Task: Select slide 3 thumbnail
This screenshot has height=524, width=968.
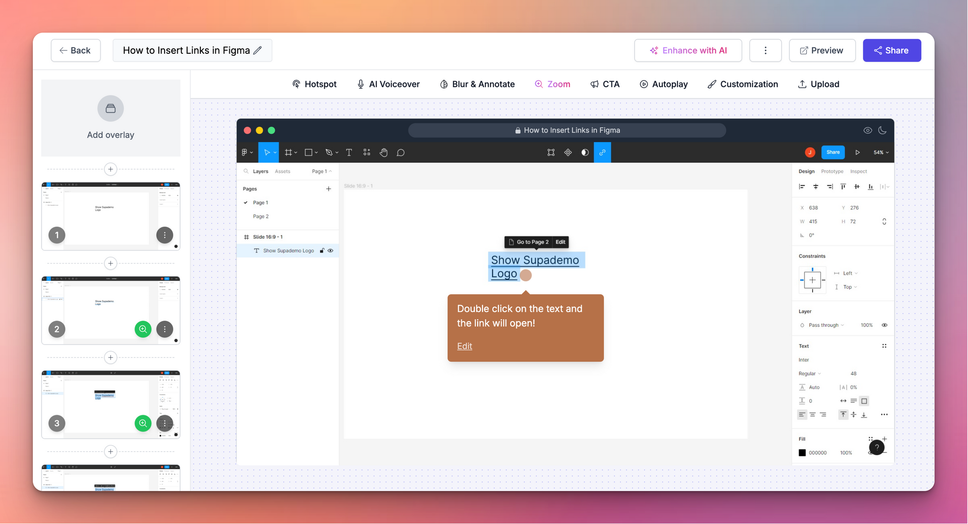Action: [110, 404]
